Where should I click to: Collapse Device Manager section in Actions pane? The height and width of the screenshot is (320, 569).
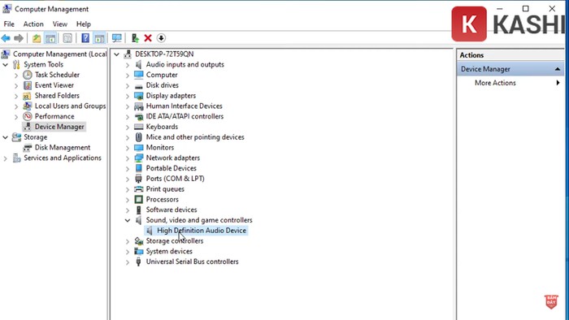(x=558, y=69)
